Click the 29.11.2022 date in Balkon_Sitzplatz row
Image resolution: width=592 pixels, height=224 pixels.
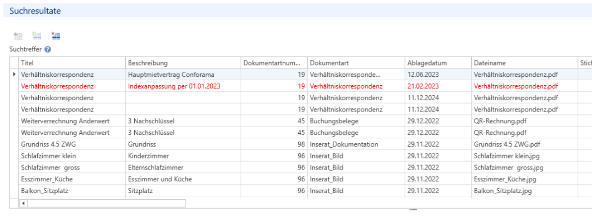click(423, 191)
